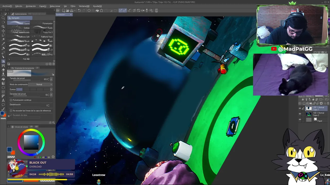330x185 pixels.
Task: Step the Estabilización value arrows
Action: 48,105
